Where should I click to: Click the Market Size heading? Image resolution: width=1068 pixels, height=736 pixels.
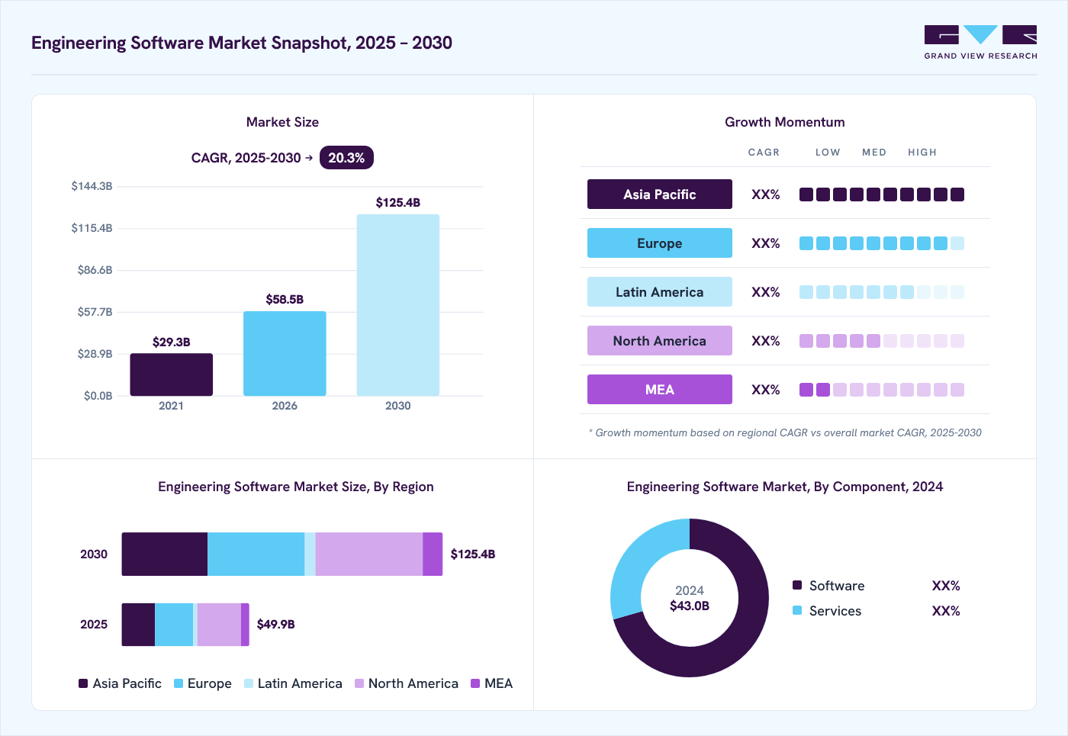click(282, 122)
